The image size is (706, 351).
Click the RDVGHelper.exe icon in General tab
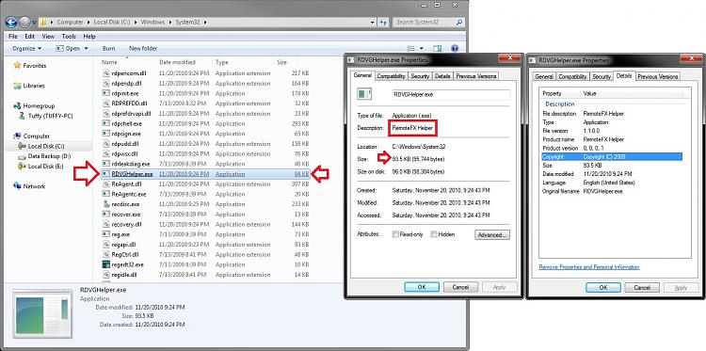(363, 94)
